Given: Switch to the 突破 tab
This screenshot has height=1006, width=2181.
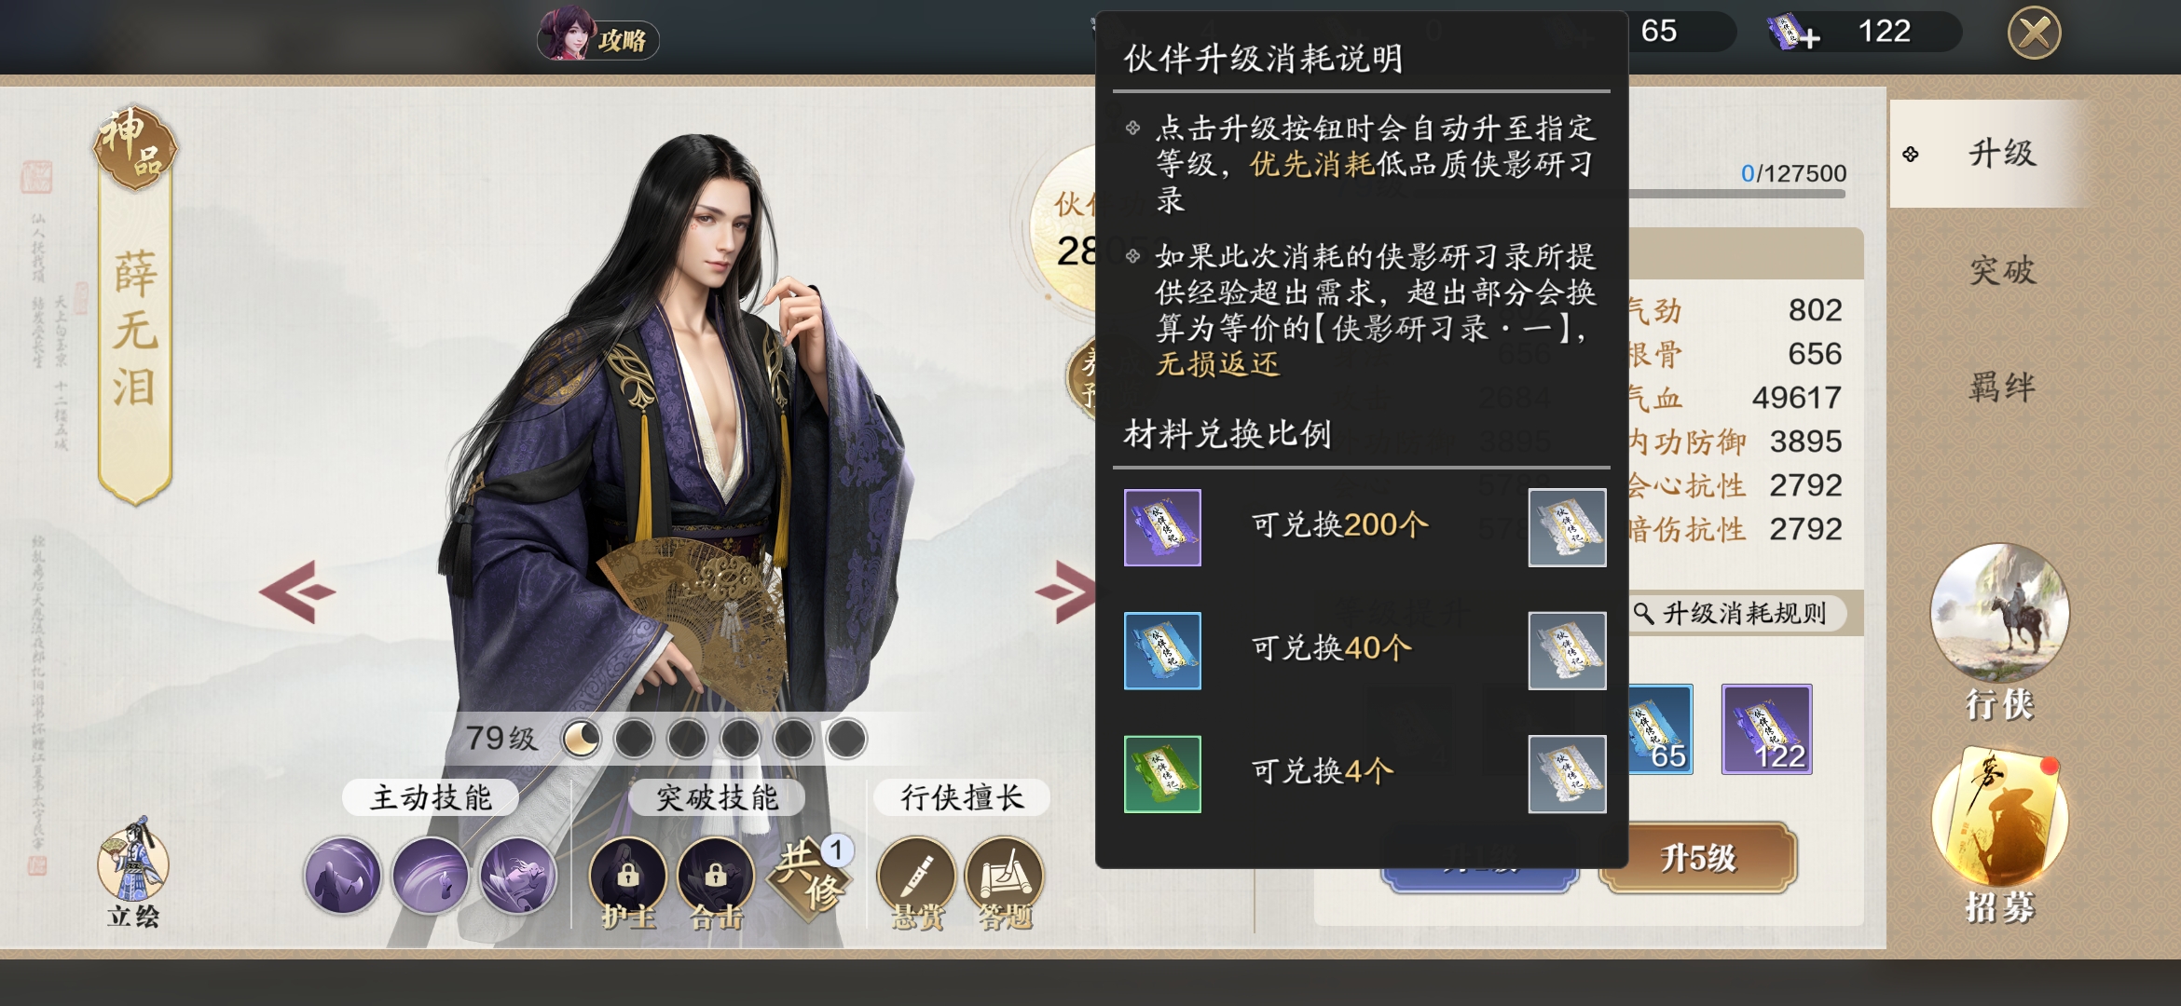Looking at the screenshot, I should coord(2002,270).
